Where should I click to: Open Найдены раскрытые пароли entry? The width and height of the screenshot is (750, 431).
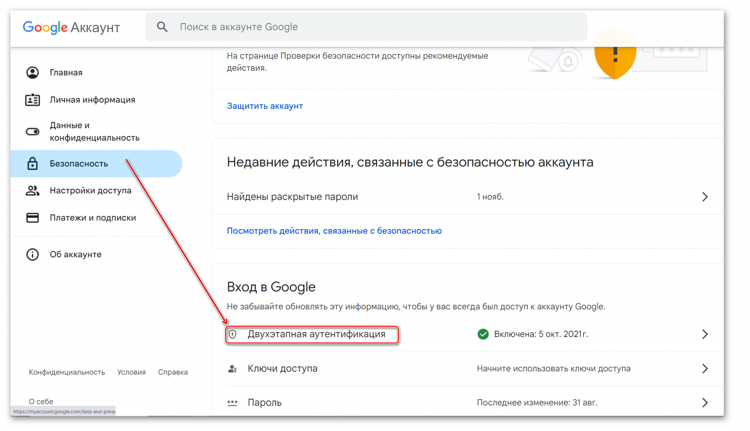[x=468, y=197]
